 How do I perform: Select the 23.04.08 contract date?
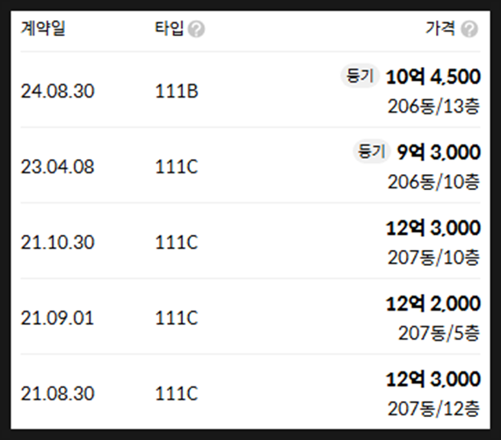57,166
